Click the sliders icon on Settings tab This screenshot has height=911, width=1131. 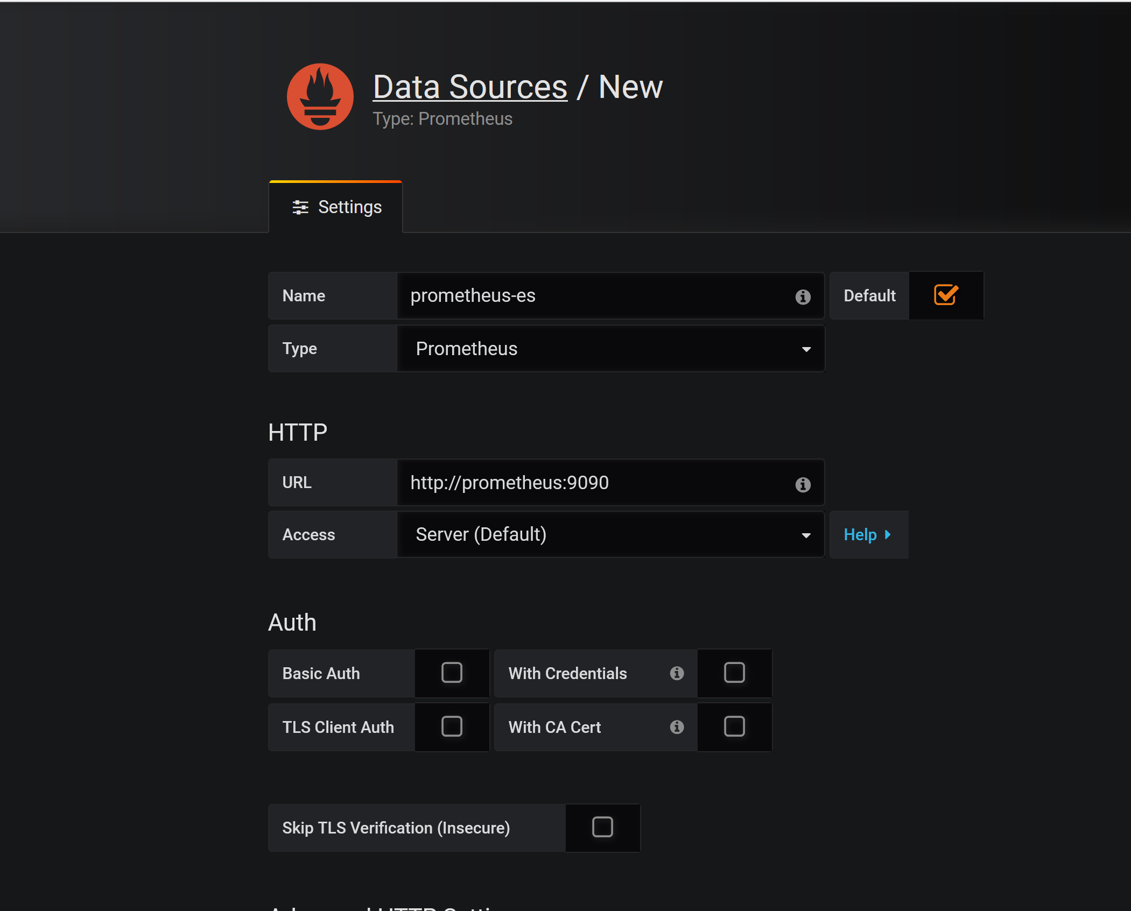click(x=300, y=207)
